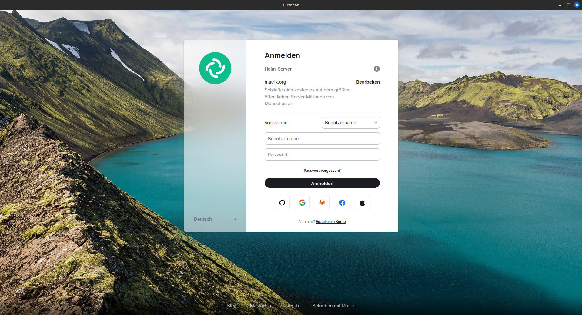Open the server selection via Bearbeiten

click(x=368, y=82)
